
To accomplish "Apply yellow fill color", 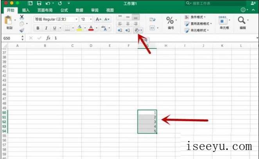I will [79, 28].
